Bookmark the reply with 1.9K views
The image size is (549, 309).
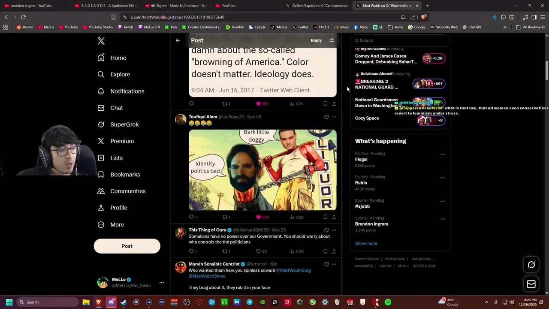tap(325, 104)
